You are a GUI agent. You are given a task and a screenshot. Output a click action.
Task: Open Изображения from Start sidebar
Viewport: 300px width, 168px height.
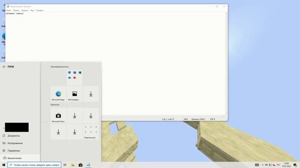[x=20, y=143]
